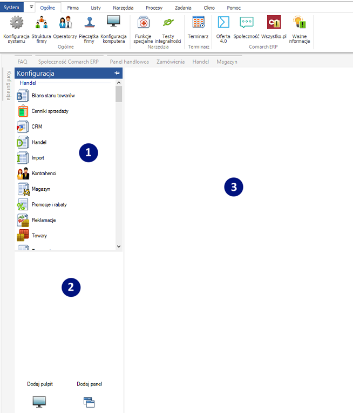
Task: Click the Konfiguracja list scrollbar thumb
Action: tap(119, 94)
